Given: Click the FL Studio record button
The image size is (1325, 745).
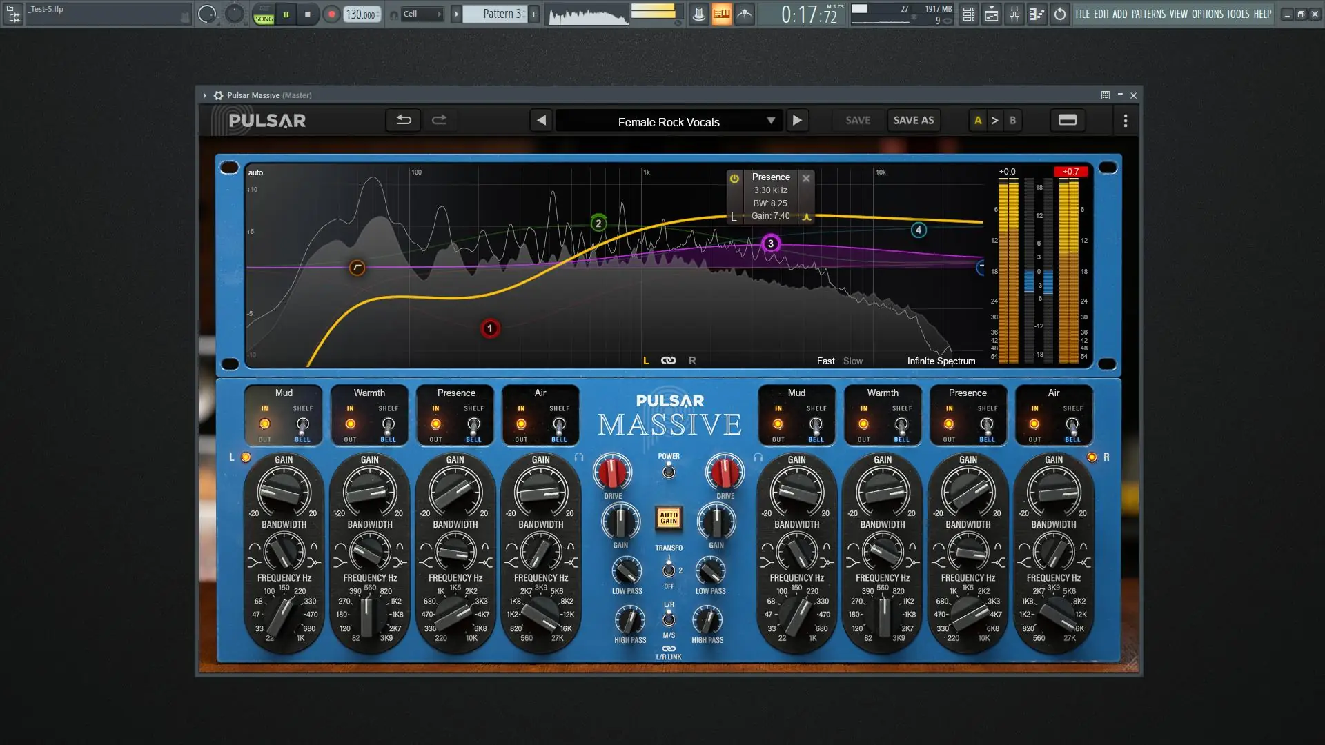Looking at the screenshot, I should click(x=331, y=14).
